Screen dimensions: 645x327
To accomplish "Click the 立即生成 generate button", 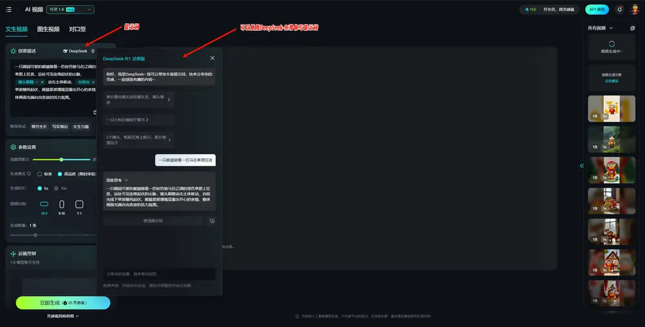I will pos(63,302).
